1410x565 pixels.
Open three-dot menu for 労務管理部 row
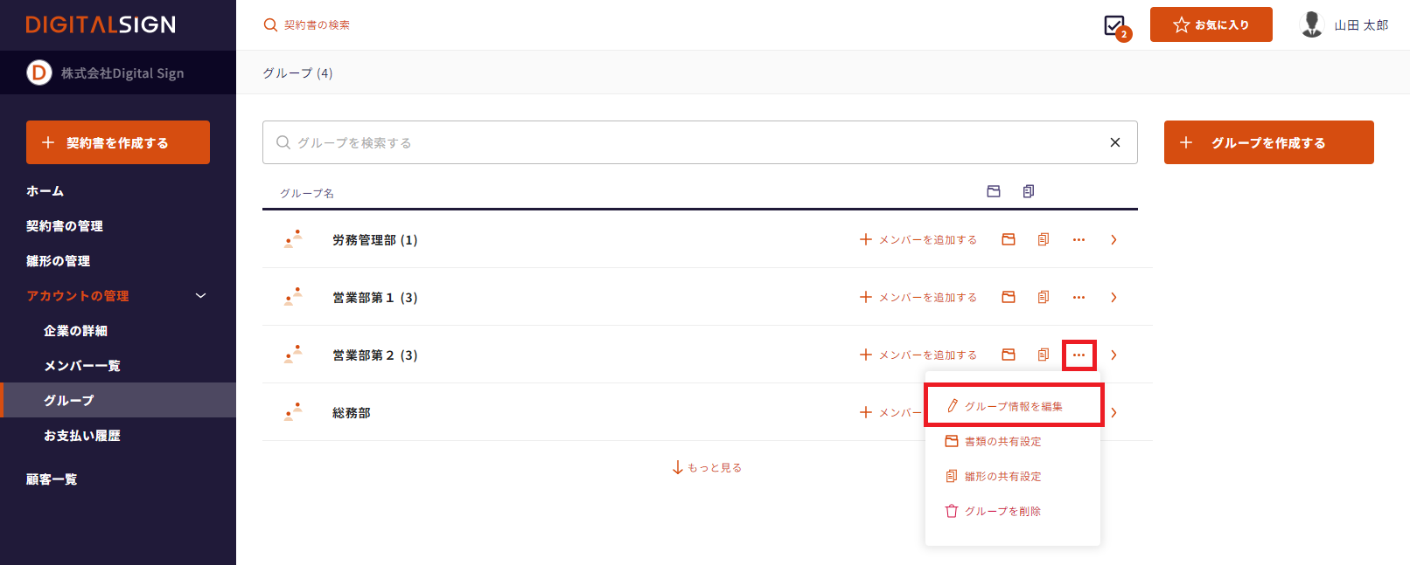[1078, 239]
